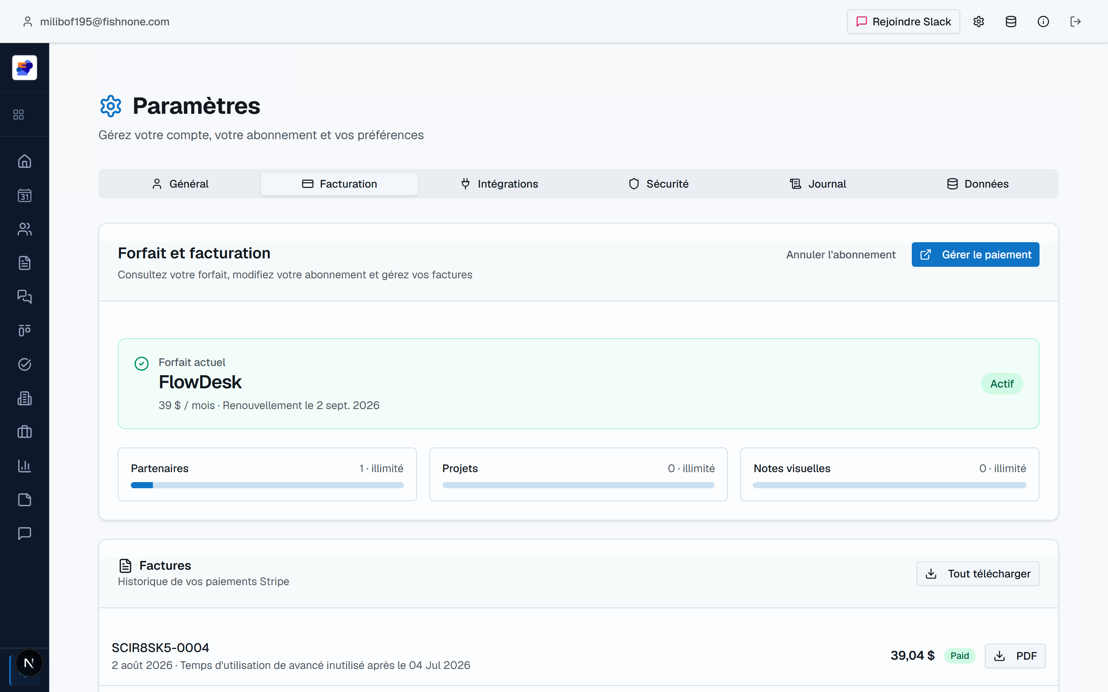The height and width of the screenshot is (692, 1108).
Task: Click the Factures heading
Action: [x=165, y=566]
